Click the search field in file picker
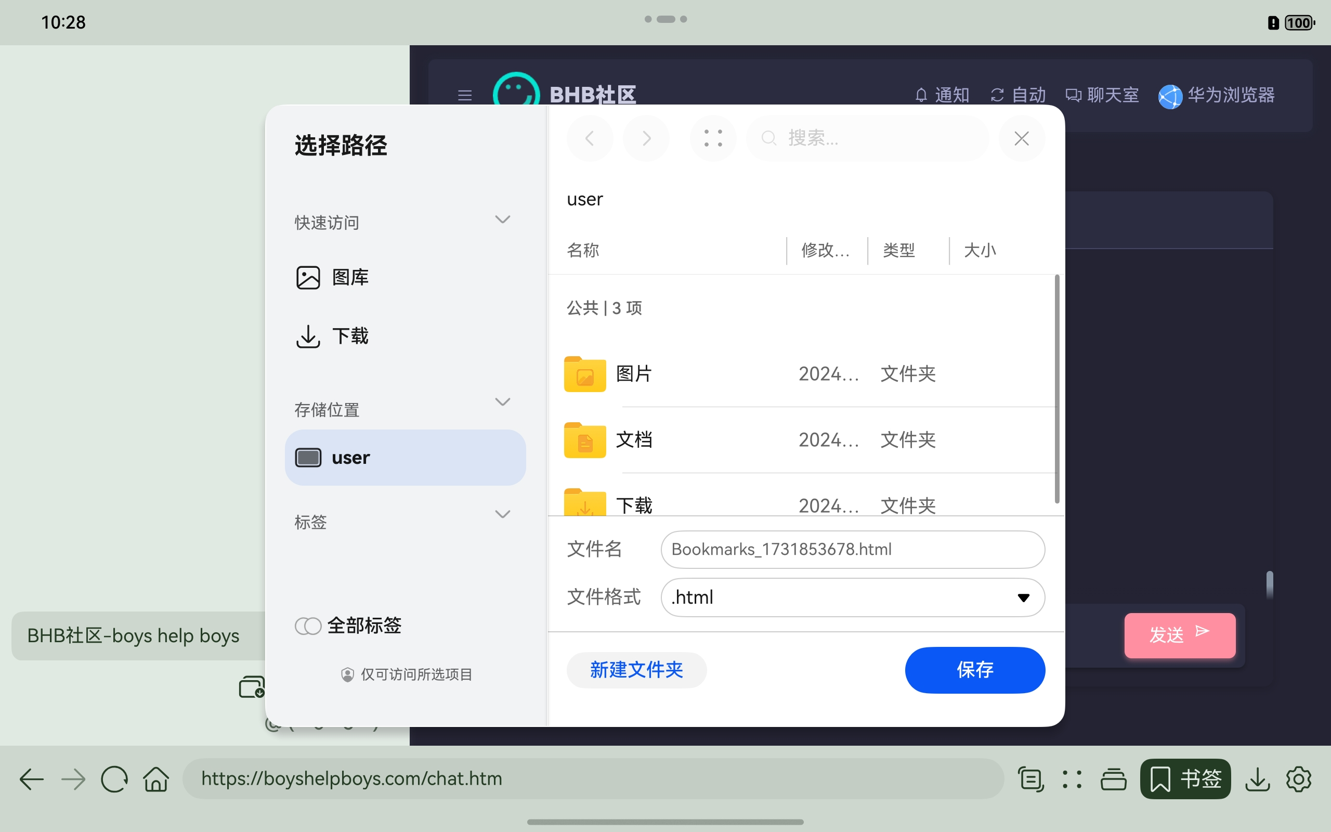 [867, 138]
